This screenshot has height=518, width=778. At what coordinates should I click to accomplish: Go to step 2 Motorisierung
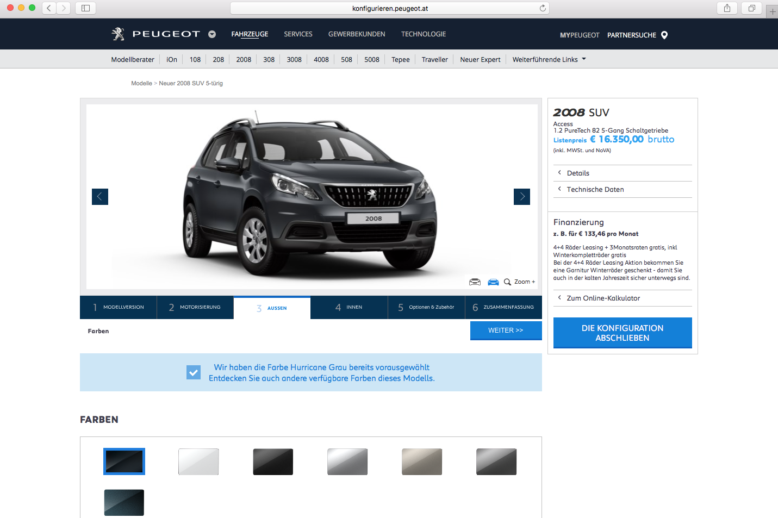[x=195, y=307]
